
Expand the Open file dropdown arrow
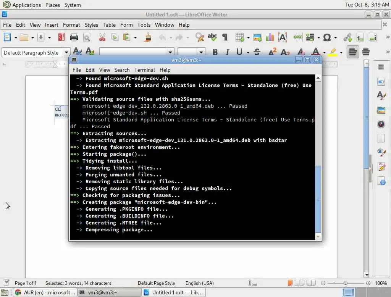[32, 38]
